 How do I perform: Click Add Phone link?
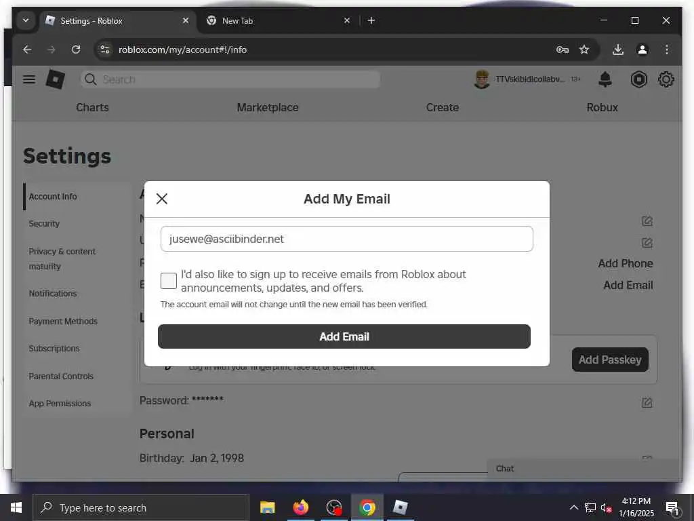(626, 264)
